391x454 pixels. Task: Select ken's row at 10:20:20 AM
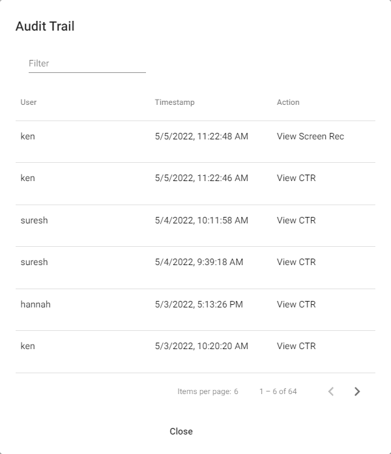coord(195,352)
